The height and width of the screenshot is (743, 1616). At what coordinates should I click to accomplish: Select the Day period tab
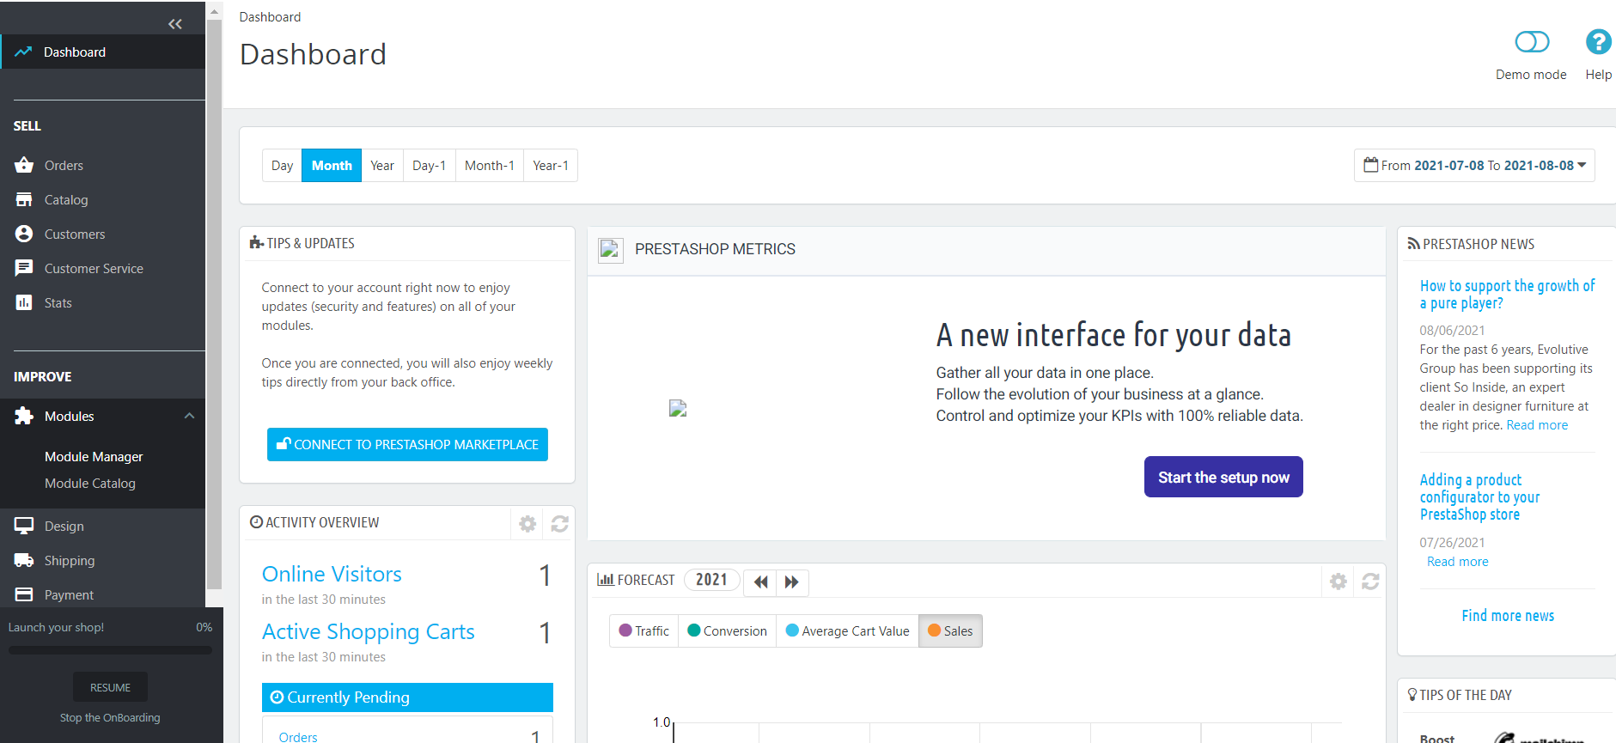(282, 166)
